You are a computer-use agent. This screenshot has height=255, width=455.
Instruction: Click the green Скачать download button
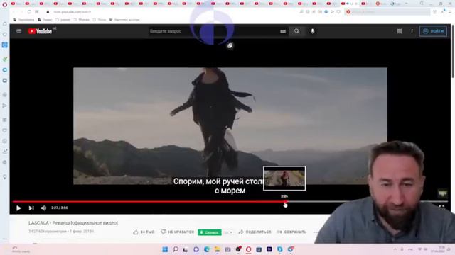pyautogui.click(x=209, y=232)
